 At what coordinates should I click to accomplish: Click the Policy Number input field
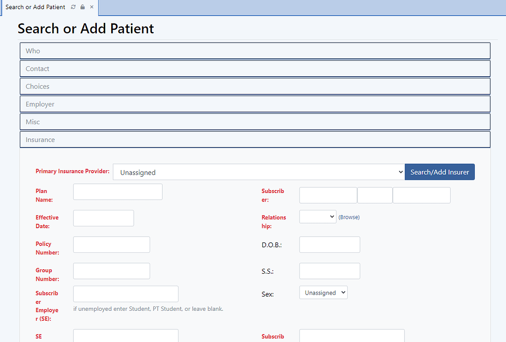111,244
